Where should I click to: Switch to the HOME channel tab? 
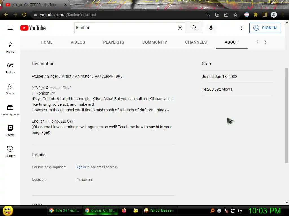coord(47,42)
